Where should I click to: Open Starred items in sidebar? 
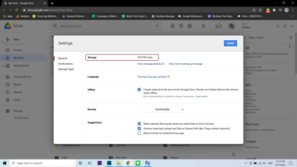[x=18, y=92]
